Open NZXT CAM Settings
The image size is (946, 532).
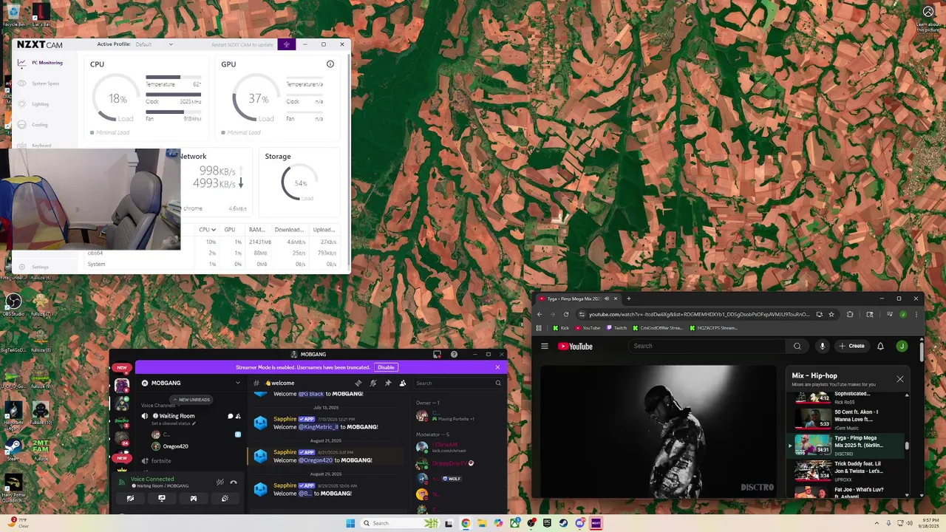click(34, 267)
